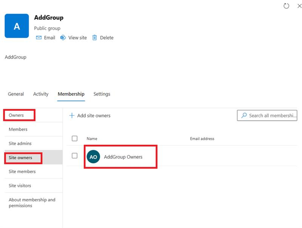This screenshot has height=228, width=302.
Task: Click the plus icon for adding owners
Action: (x=72, y=116)
